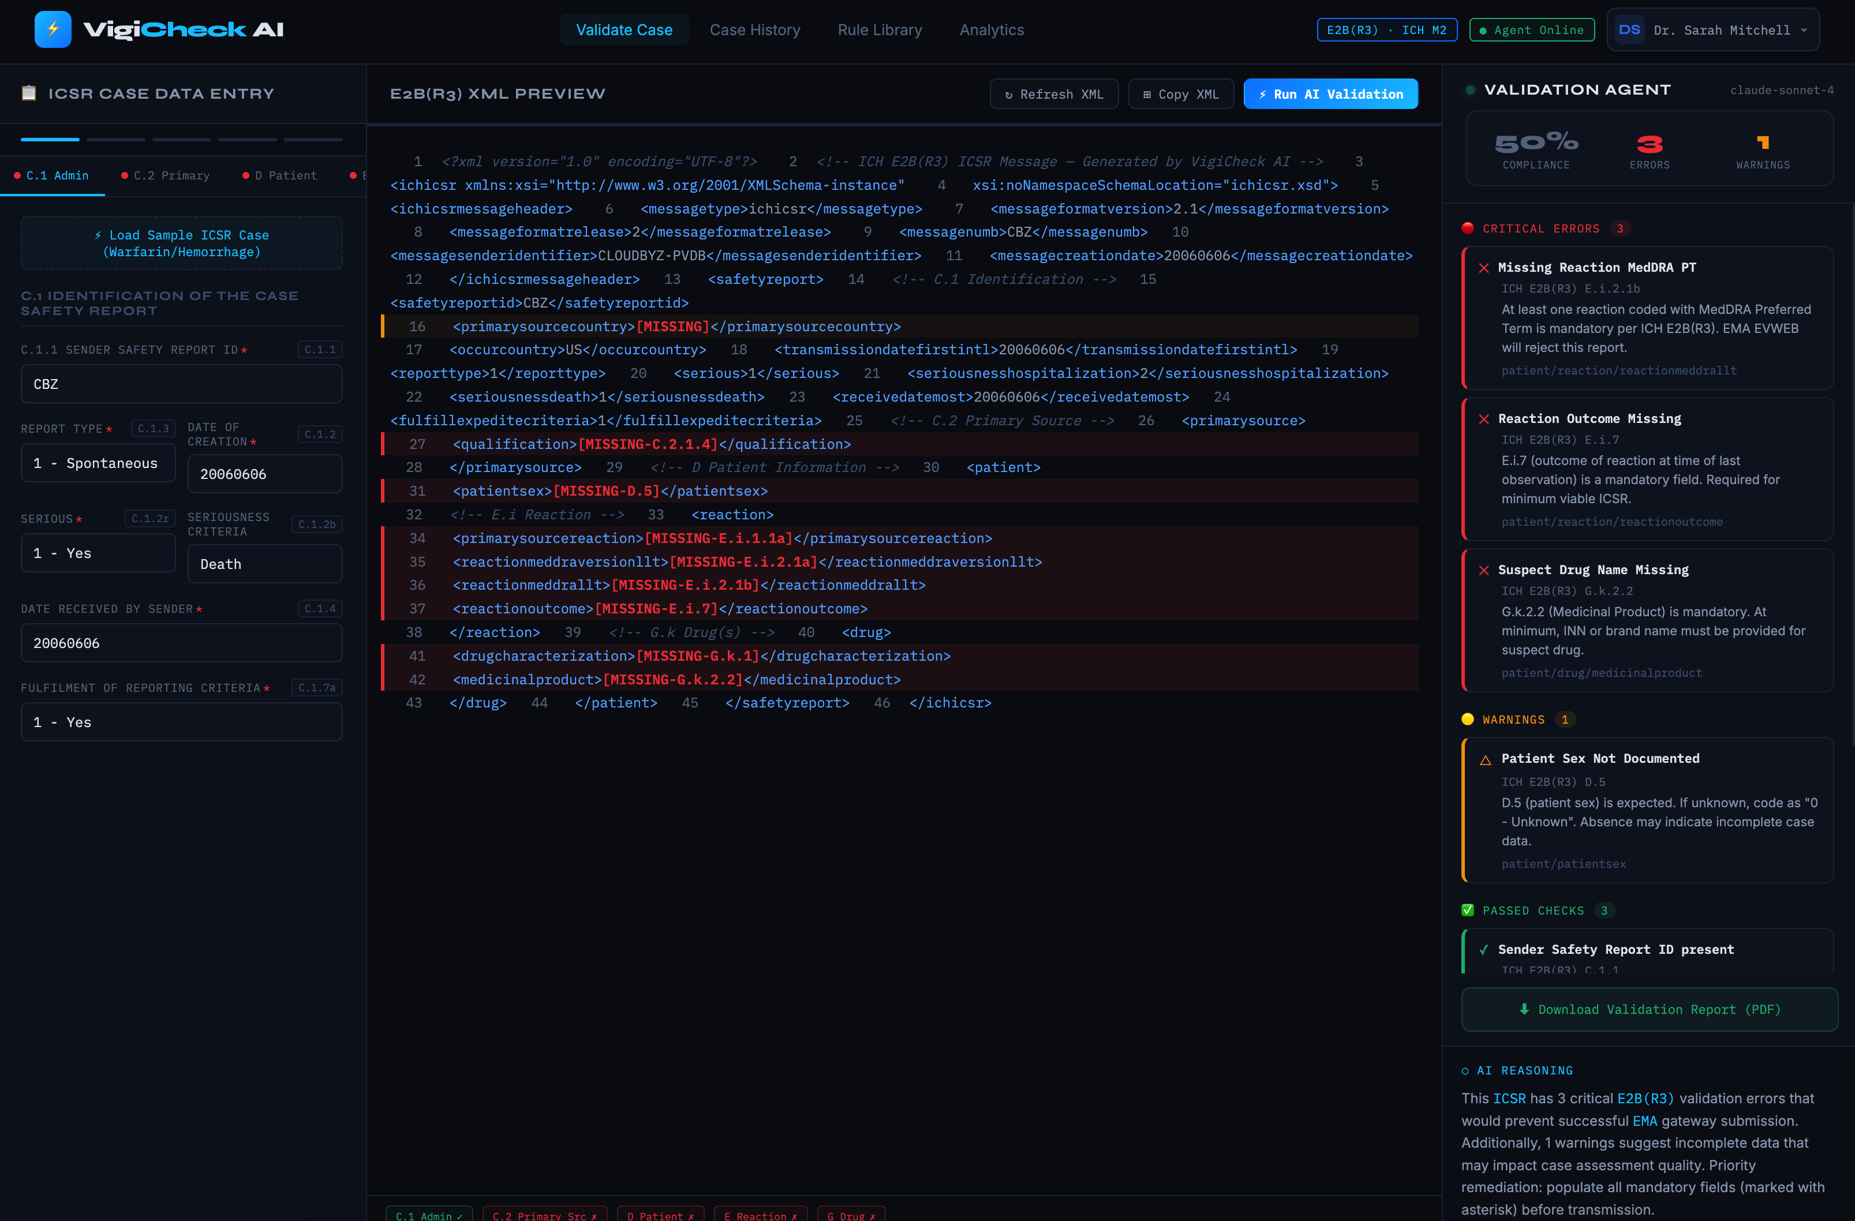Click the validation panel vertical scrollbar
The height and width of the screenshot is (1221, 1855).
[1852, 474]
